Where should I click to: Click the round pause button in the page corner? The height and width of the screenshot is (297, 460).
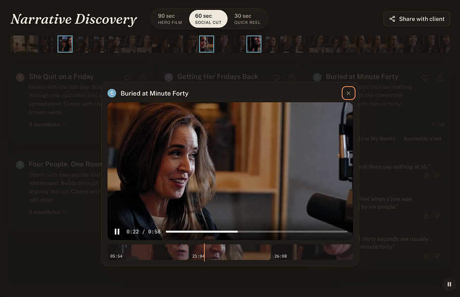tap(449, 284)
